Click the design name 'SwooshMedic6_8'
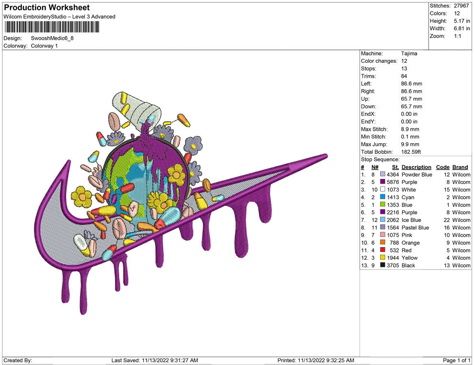Screen dimensions: 474x365 [52, 38]
